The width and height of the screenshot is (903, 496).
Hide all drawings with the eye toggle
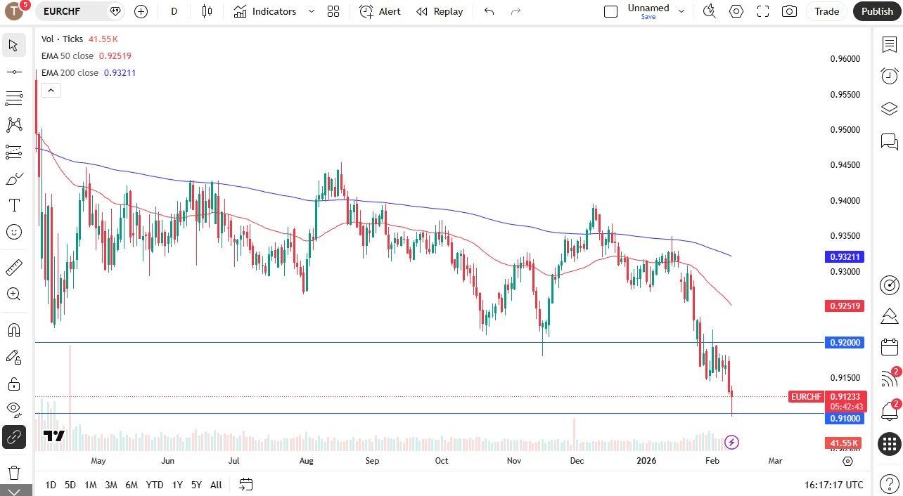(14, 410)
